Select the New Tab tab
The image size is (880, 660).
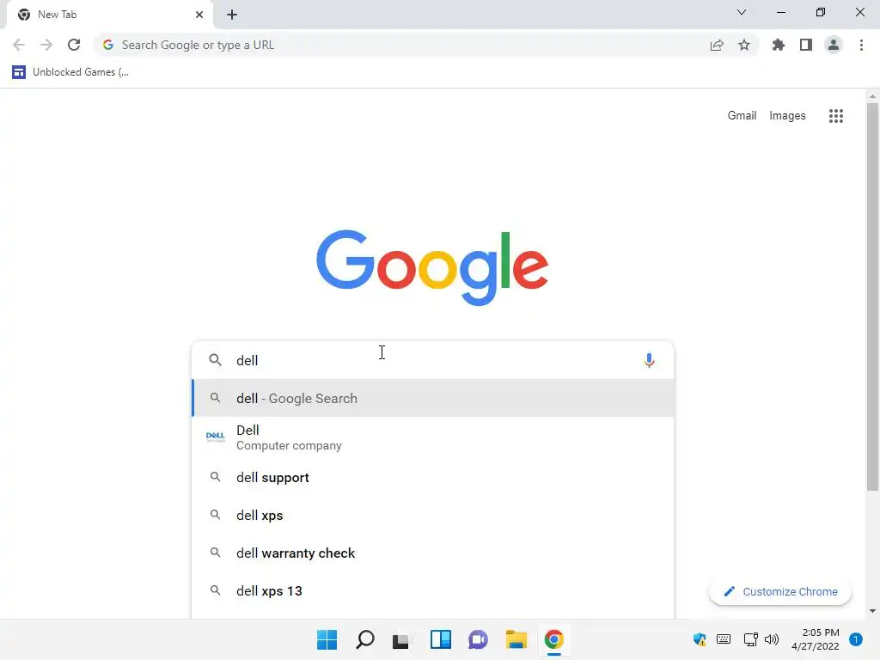pyautogui.click(x=109, y=15)
